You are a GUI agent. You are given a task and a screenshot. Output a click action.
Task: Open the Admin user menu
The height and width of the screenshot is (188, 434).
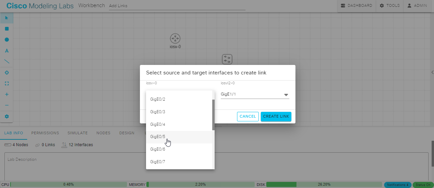click(417, 6)
